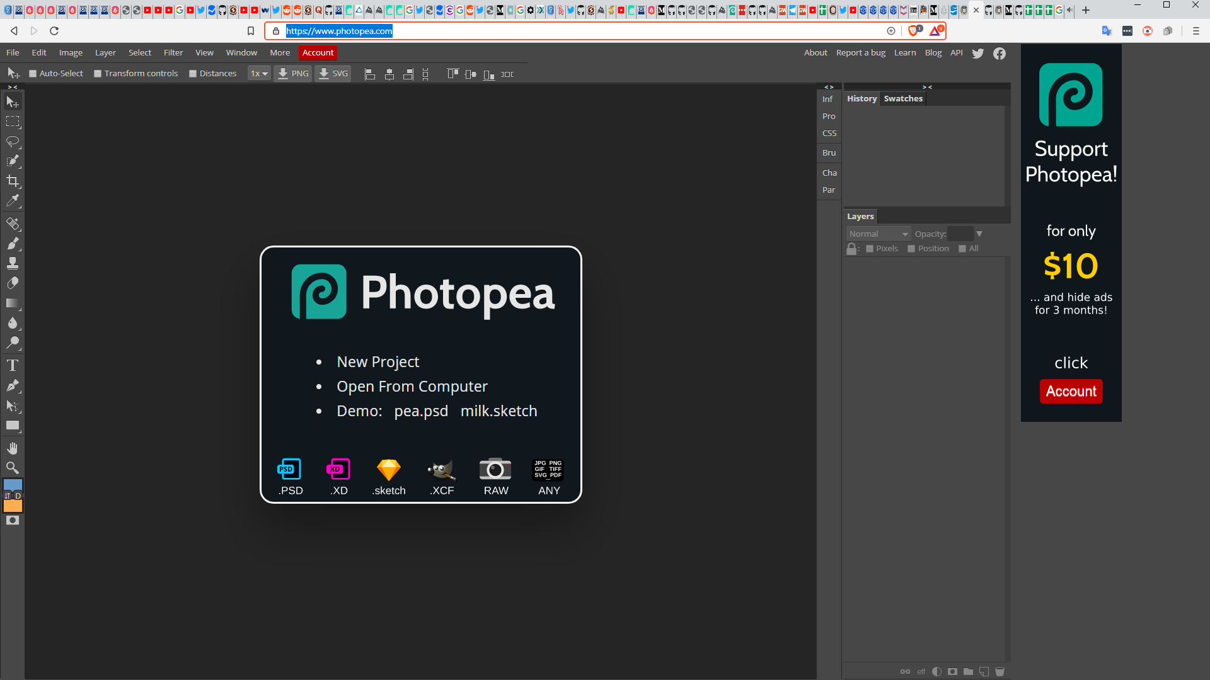
Task: Click the link layers icon
Action: (905, 672)
